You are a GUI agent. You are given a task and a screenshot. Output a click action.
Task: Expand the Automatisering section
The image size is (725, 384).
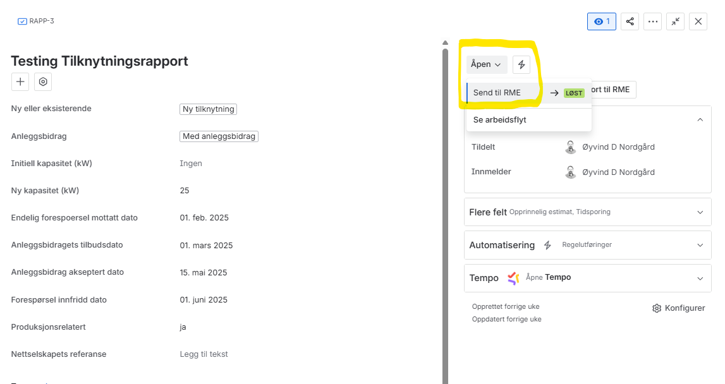coord(700,245)
